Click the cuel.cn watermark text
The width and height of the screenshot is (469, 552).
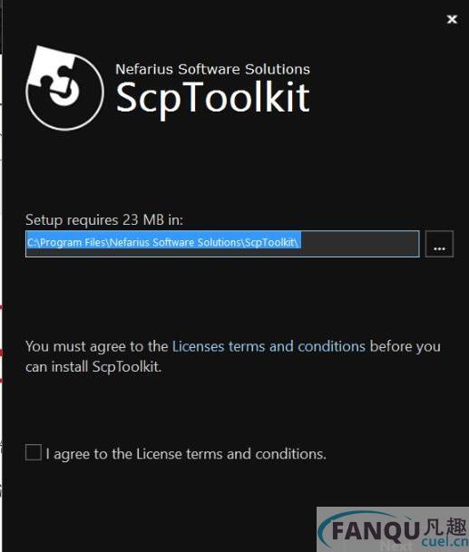445,541
